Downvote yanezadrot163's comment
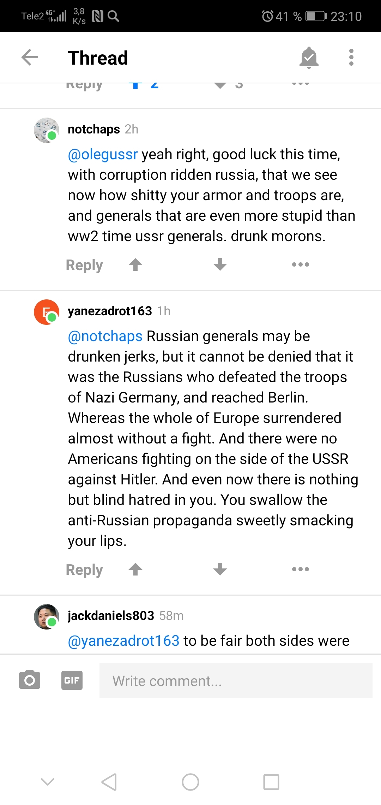Viewport: 381px width, 805px height. tap(220, 569)
